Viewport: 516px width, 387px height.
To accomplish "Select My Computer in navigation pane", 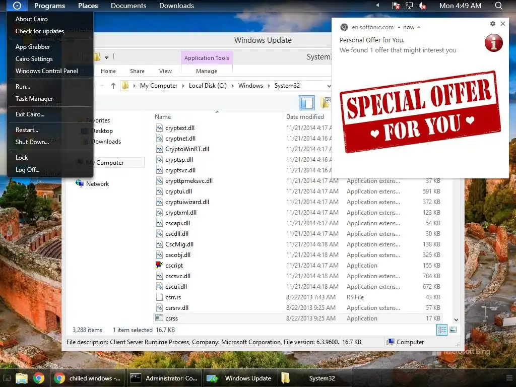I will [105, 163].
